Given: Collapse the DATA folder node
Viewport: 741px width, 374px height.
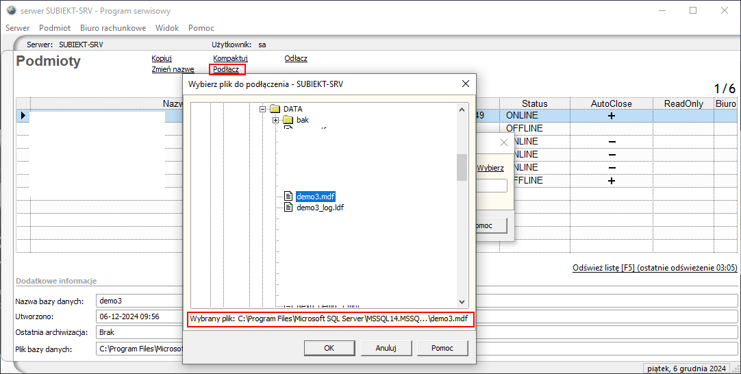Looking at the screenshot, I should click(x=263, y=109).
